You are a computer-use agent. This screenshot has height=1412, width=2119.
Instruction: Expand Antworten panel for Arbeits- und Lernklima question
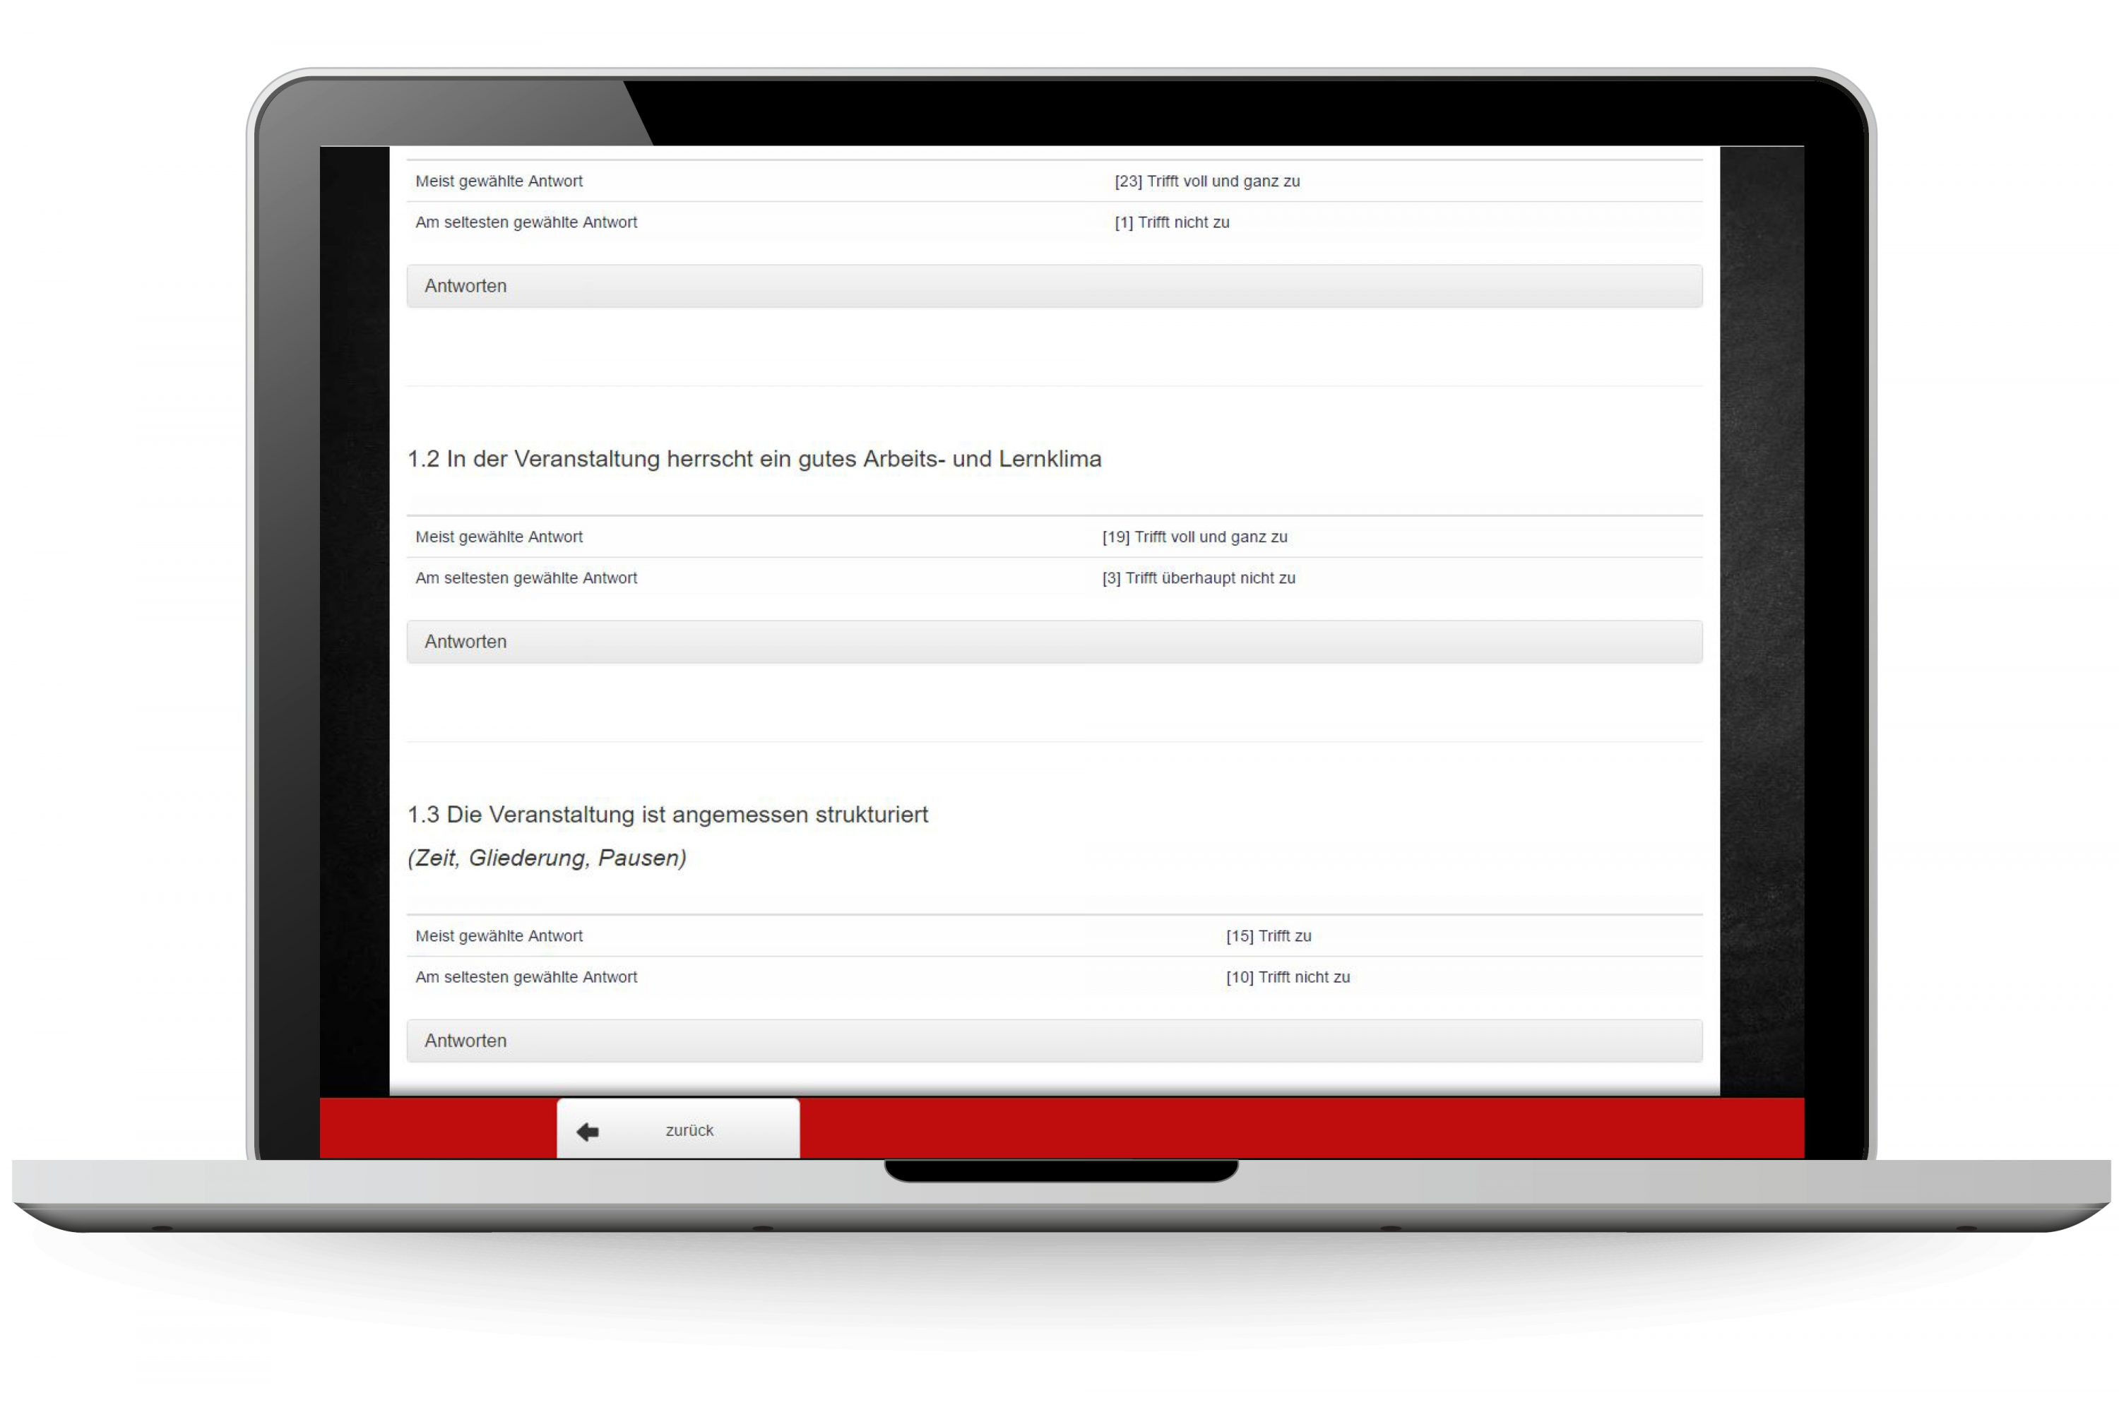[465, 642]
